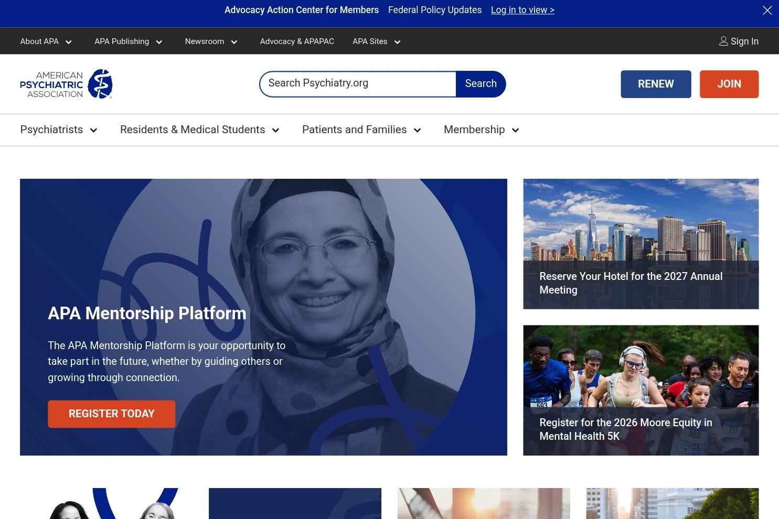Open the Newsroom menu
Image resolution: width=779 pixels, height=519 pixels.
(205, 41)
